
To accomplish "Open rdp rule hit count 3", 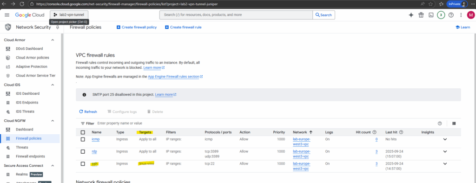I will pos(377,151).
